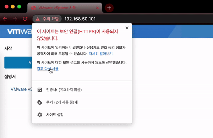
Task: Go back with the browser back arrow
Action: pos(5,19)
